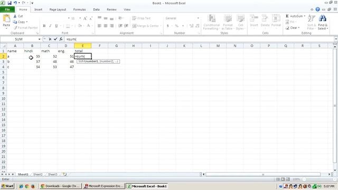Open Excel Help question mark icon
Image resolution: width=338 pixels, height=190 pixels.
tap(317, 9)
